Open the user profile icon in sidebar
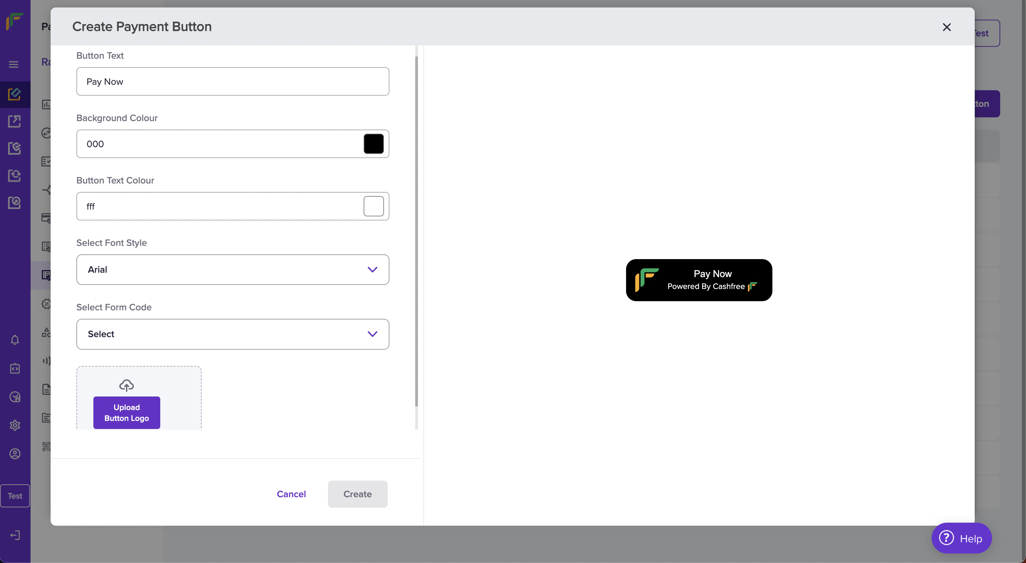Viewport: 1026px width, 563px height. (x=15, y=453)
